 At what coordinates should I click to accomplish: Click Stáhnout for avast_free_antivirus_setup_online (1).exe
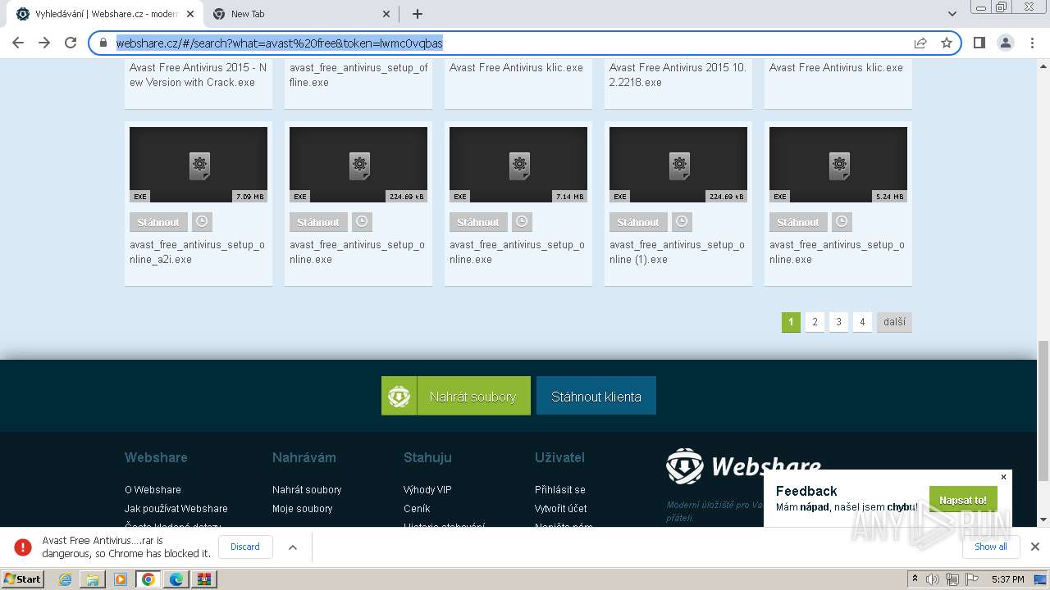[x=637, y=222]
